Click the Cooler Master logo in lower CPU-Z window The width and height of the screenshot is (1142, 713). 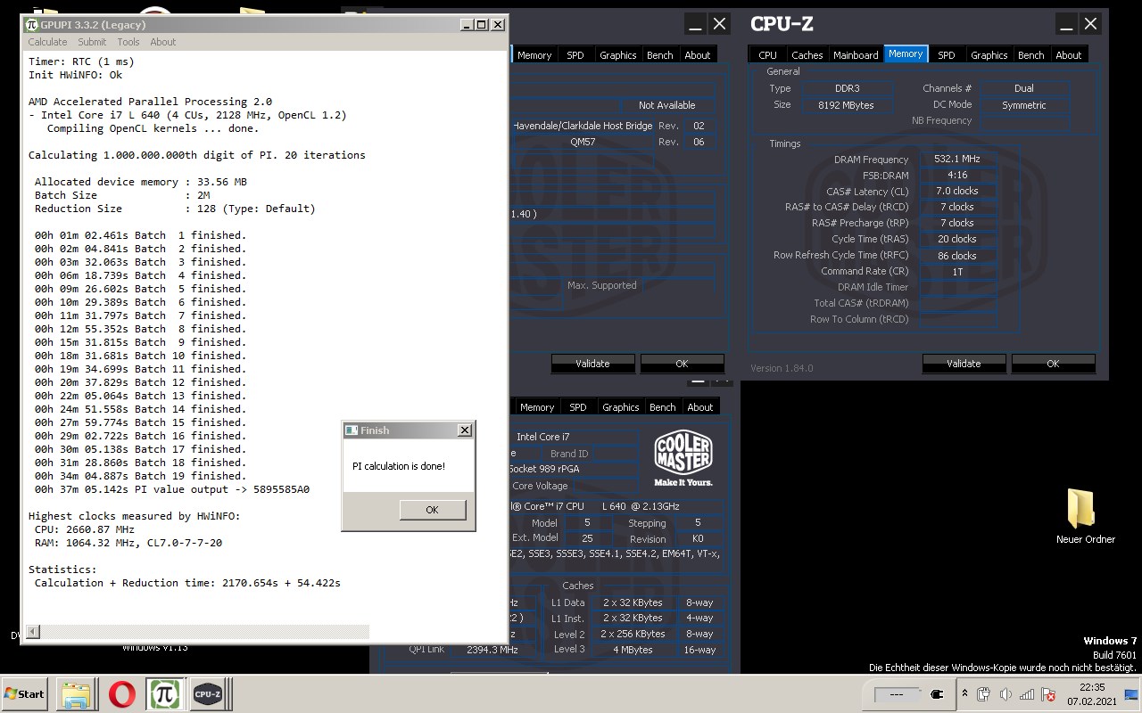pyautogui.click(x=683, y=459)
